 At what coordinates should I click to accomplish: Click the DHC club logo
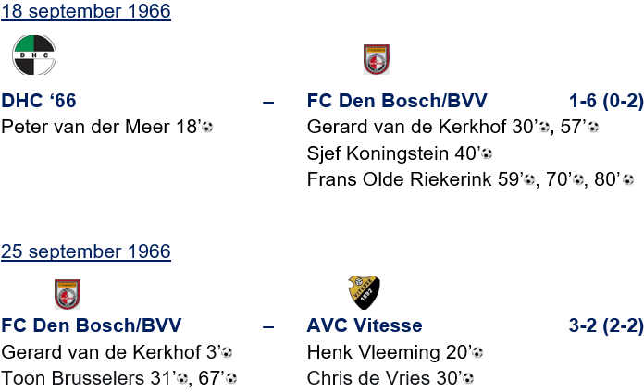(x=33, y=55)
